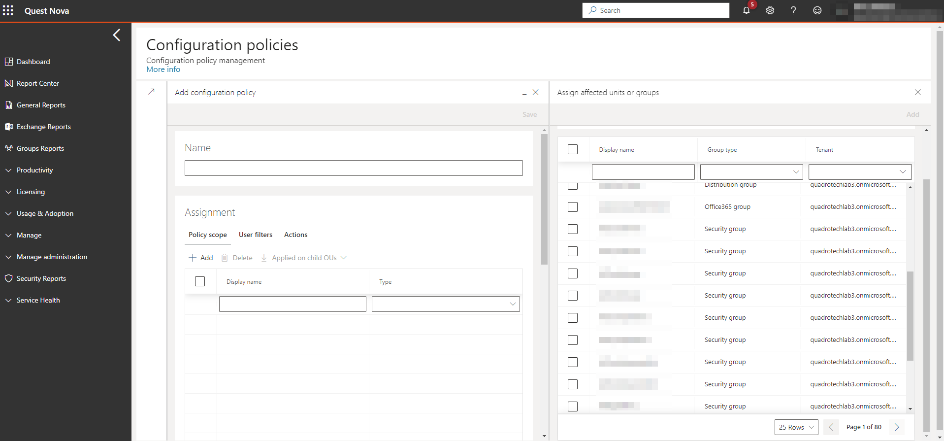Open Dashboard from the sidebar
This screenshot has height=441, width=944.
point(33,62)
